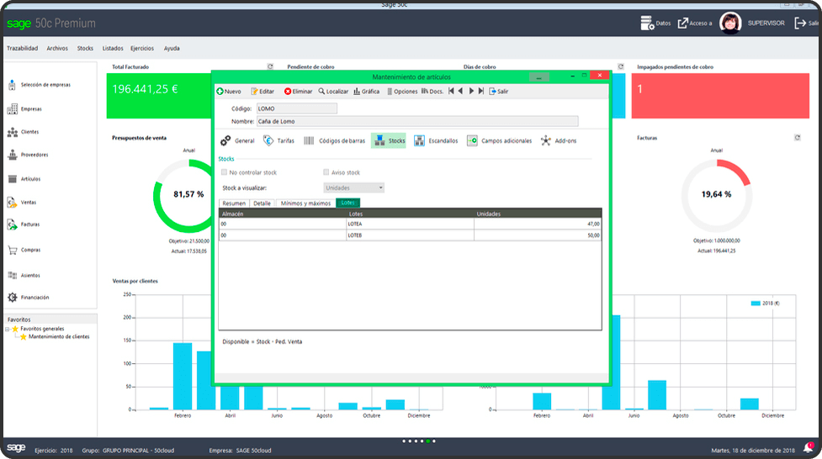Open the Localizar search tool
822x459 pixels.
[333, 91]
